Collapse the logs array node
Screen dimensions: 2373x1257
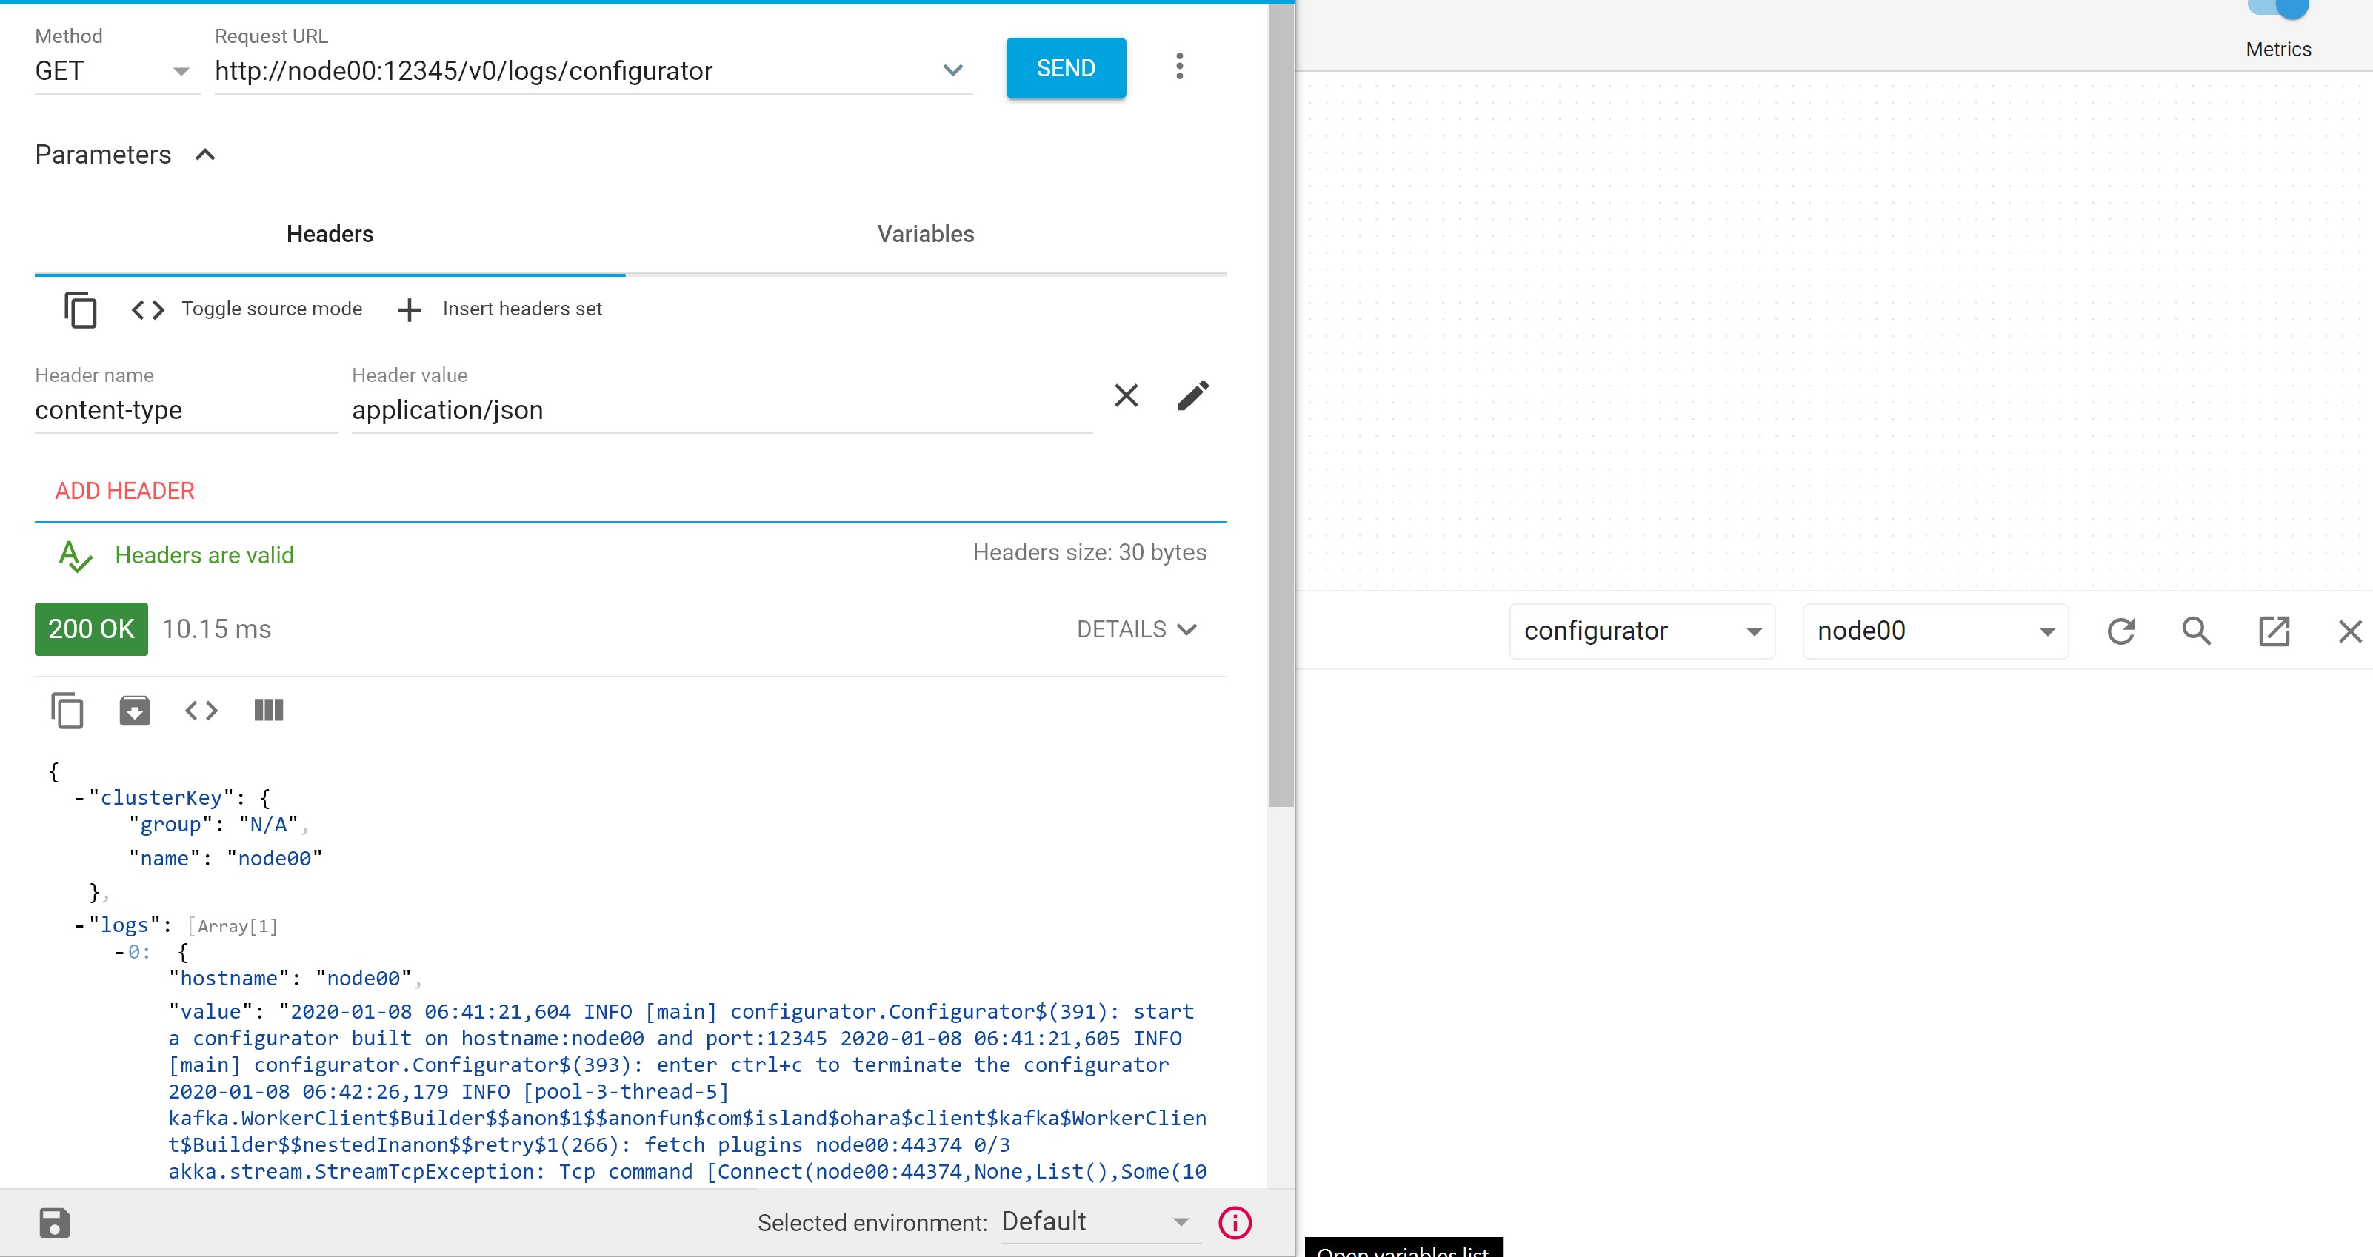[79, 925]
